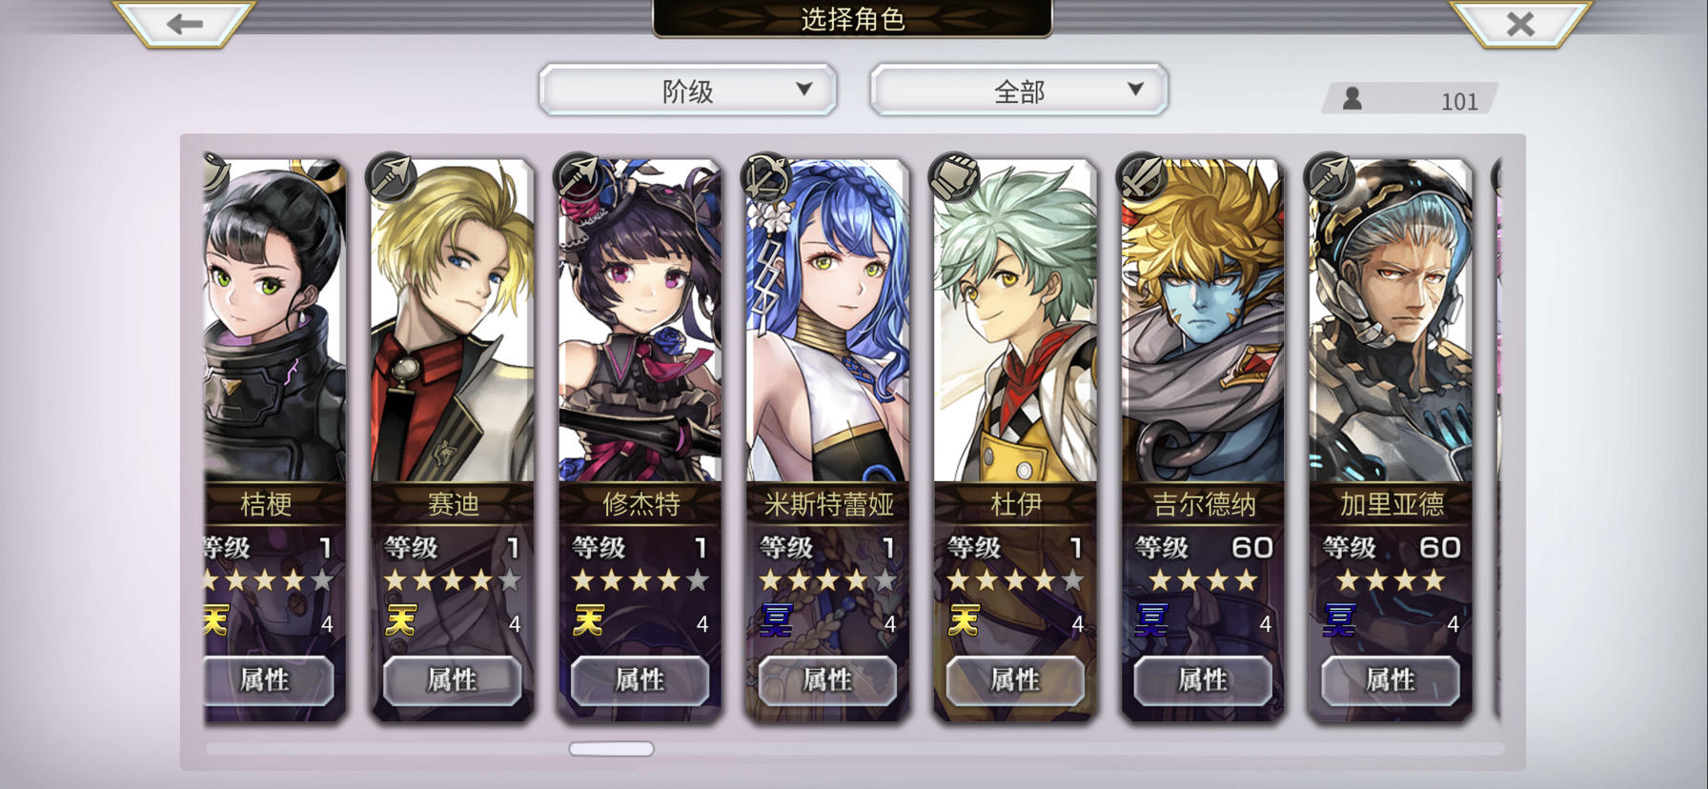Viewport: 1708px width, 789px height.
Task: Click the weapon icon on 米斯特蕾娅's card
Action: (x=766, y=177)
